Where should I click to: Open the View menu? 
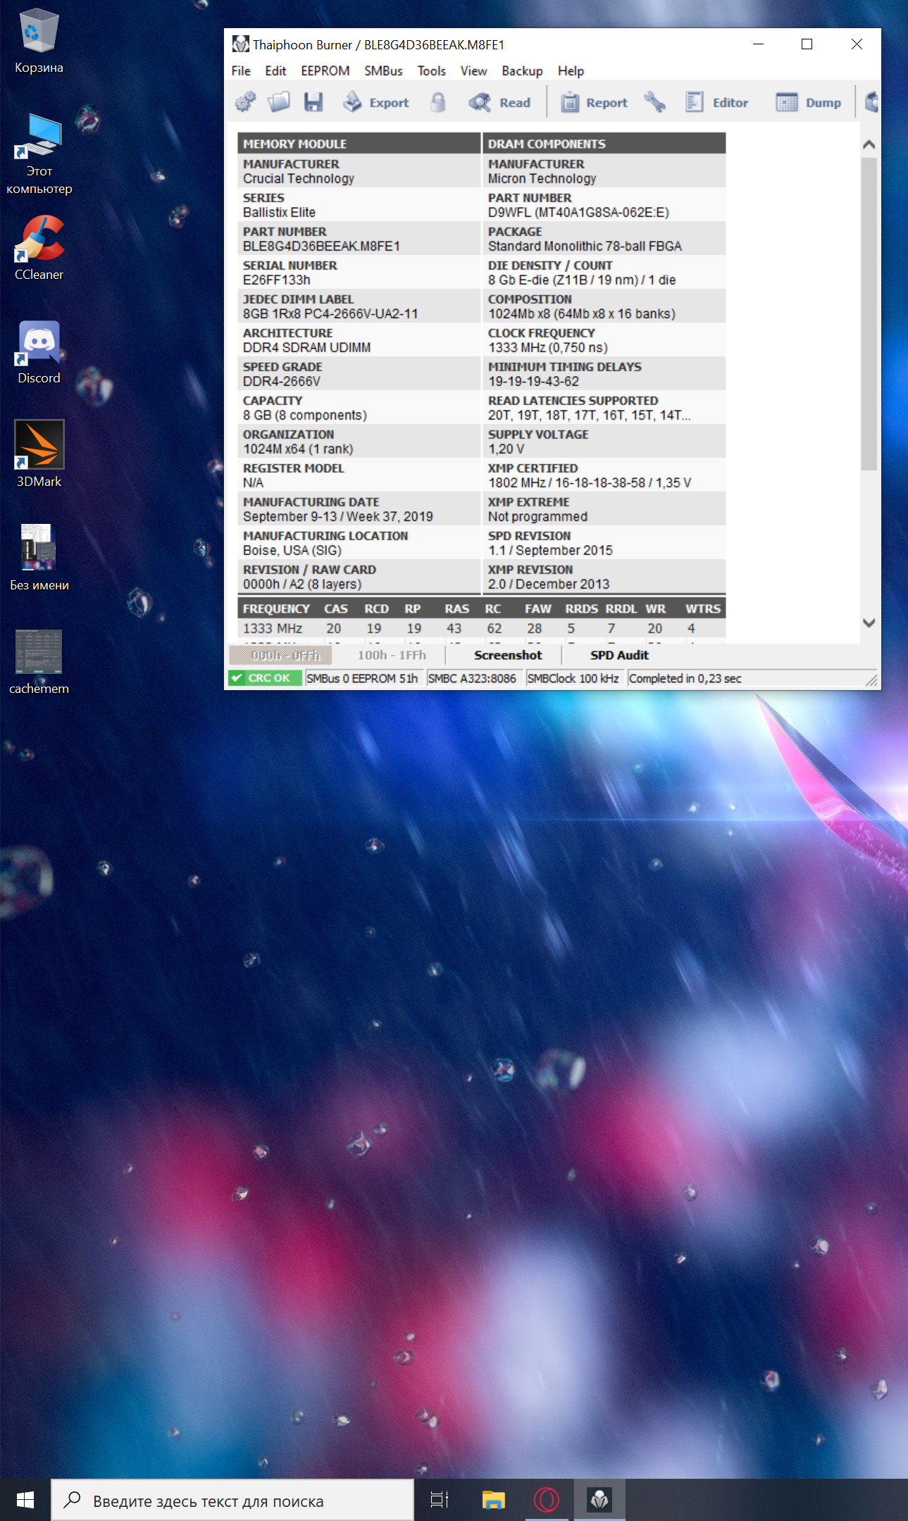click(x=474, y=71)
